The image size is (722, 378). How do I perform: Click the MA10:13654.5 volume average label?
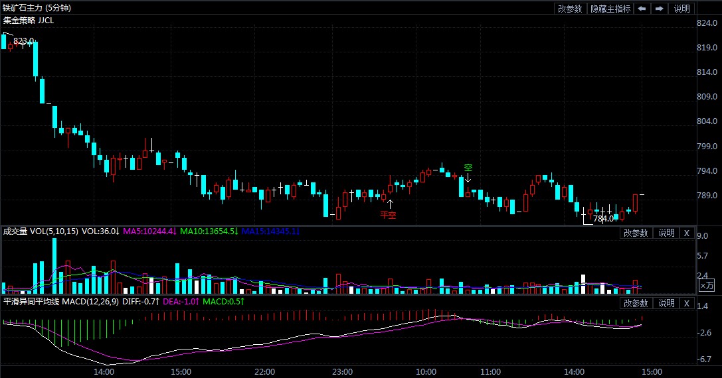209,231
